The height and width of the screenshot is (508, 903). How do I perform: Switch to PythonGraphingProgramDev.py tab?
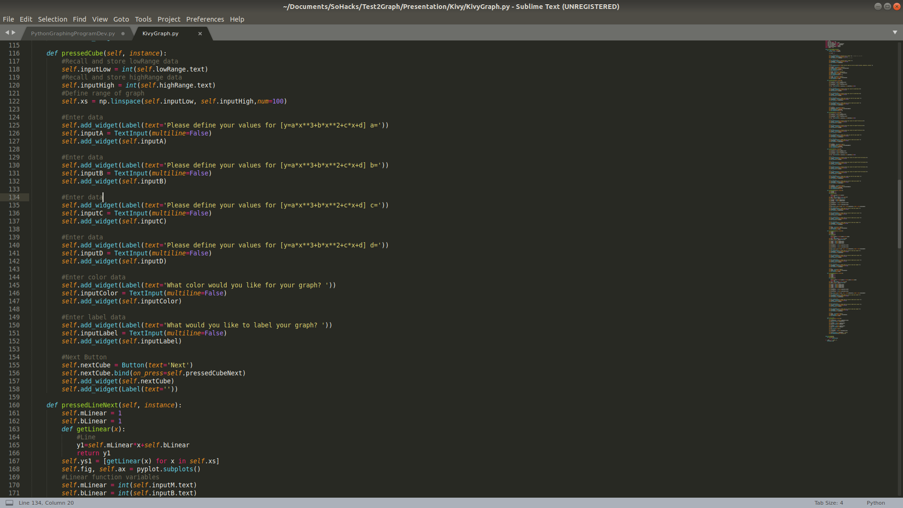tap(73, 33)
